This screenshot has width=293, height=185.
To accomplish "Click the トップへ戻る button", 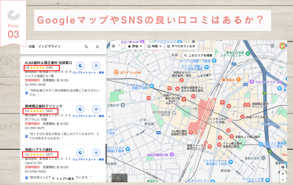I will tap(63, 179).
